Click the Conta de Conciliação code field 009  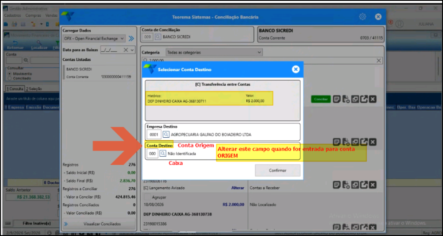coord(148,37)
